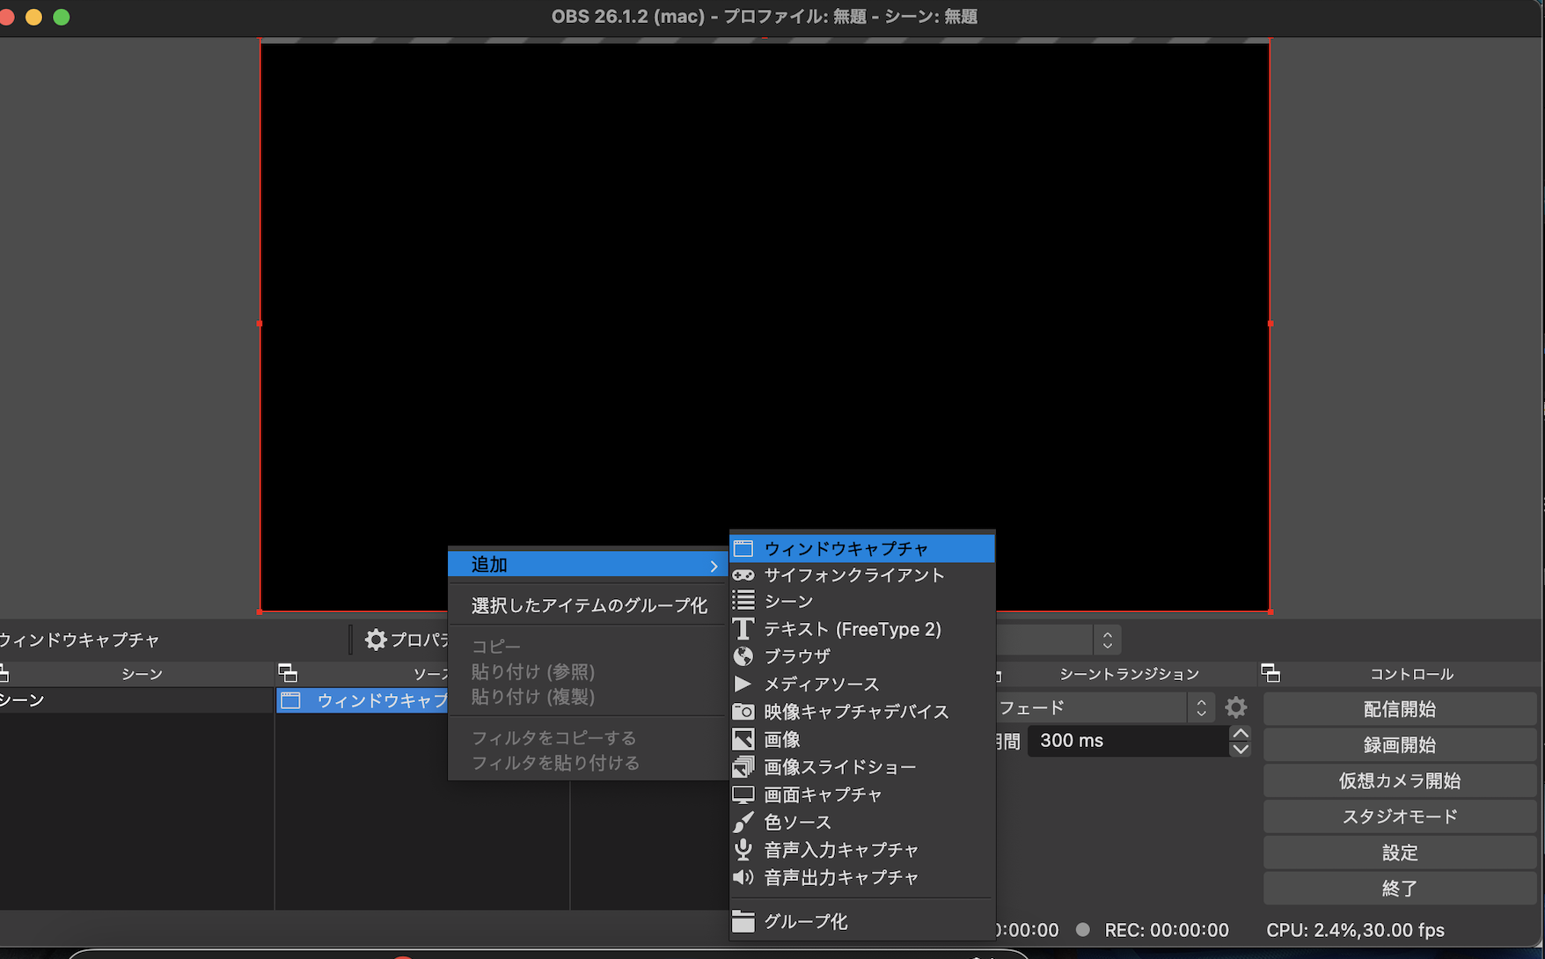This screenshot has height=959, width=1545.
Task: Select the 画像スライドショー source icon
Action: point(743,766)
